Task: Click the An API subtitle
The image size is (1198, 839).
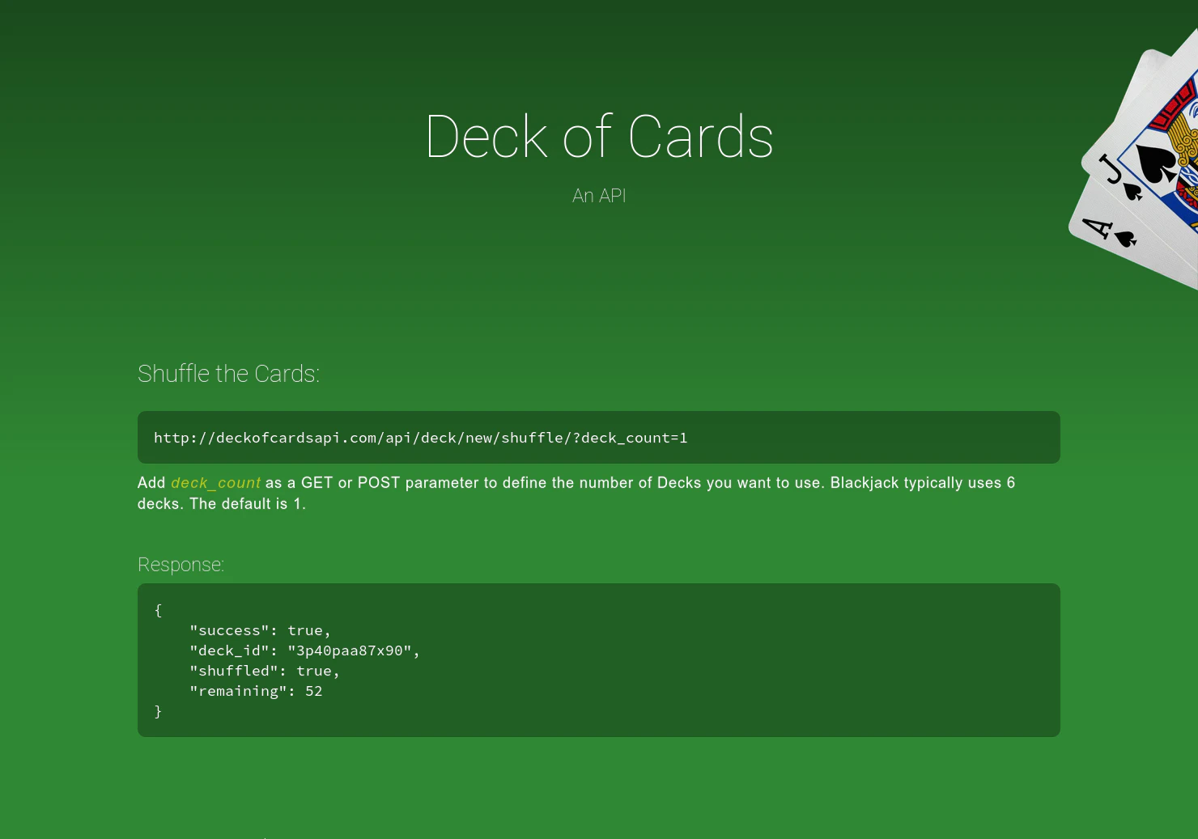Action: pyautogui.click(x=599, y=196)
